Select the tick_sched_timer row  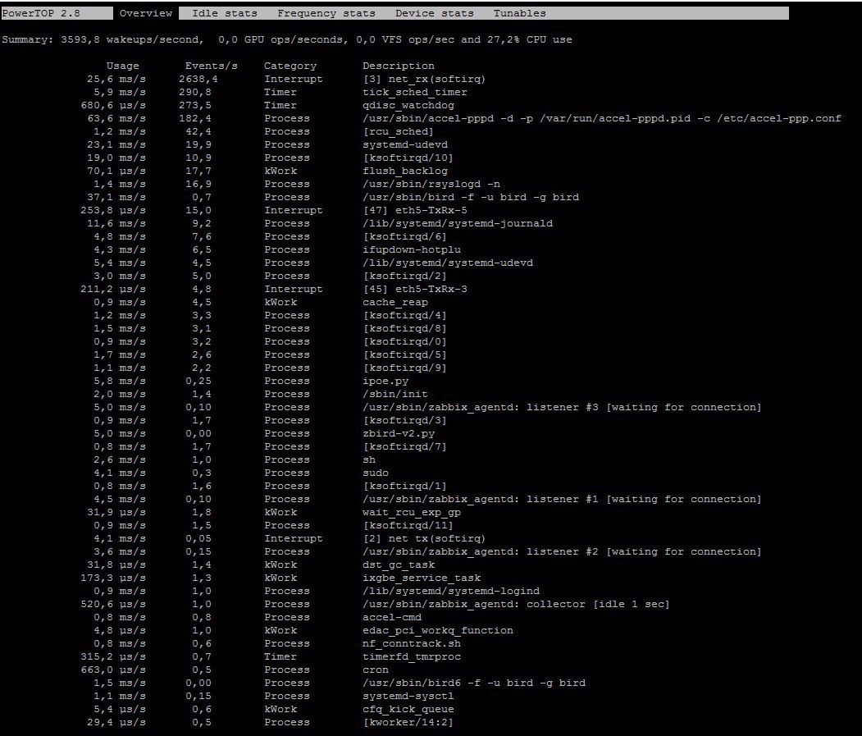(280, 93)
